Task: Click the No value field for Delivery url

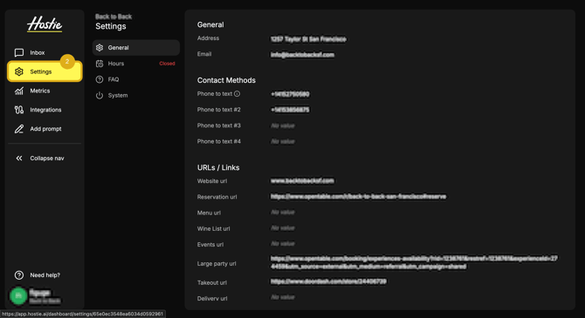Action: (x=283, y=297)
